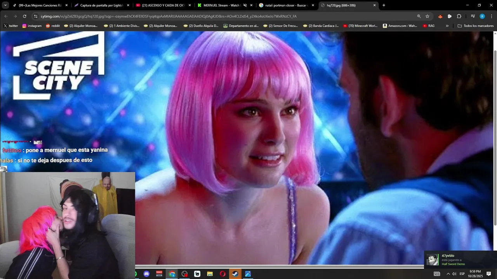Click the address bar URL
Screen dimensions: 497x279
pyautogui.click(x=169, y=16)
